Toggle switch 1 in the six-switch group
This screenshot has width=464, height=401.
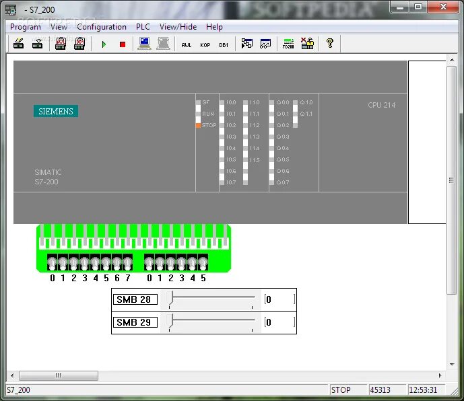click(x=160, y=262)
